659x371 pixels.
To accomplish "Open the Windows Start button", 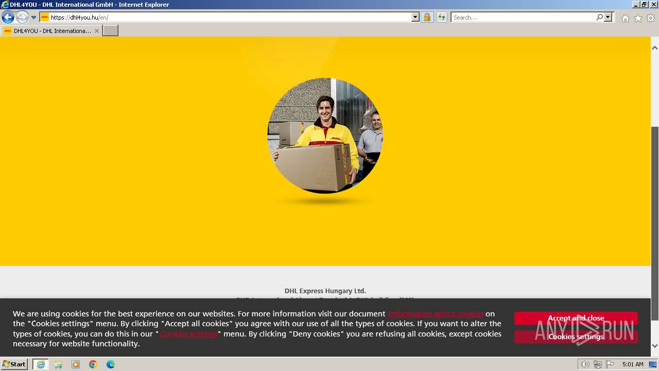I will tap(14, 364).
